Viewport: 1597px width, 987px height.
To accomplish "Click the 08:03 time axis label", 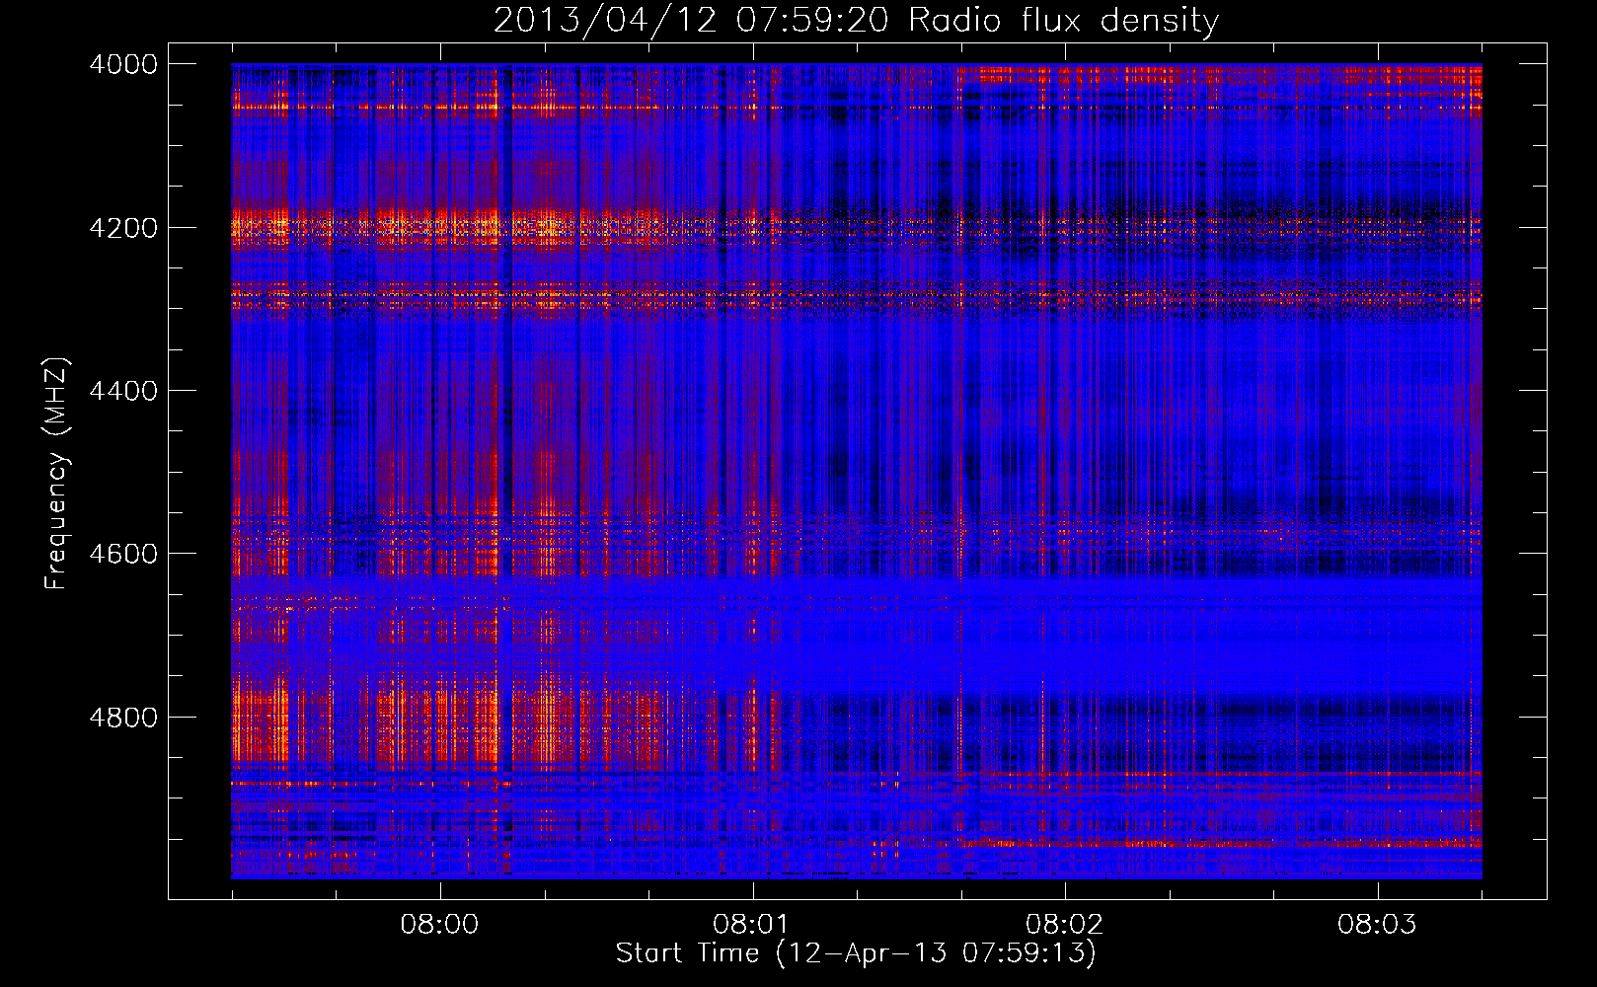I will 1377,925.
